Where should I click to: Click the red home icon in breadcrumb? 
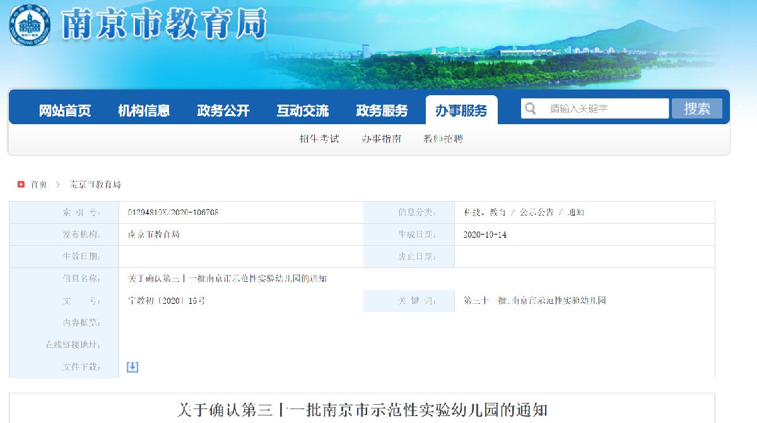[x=21, y=185]
